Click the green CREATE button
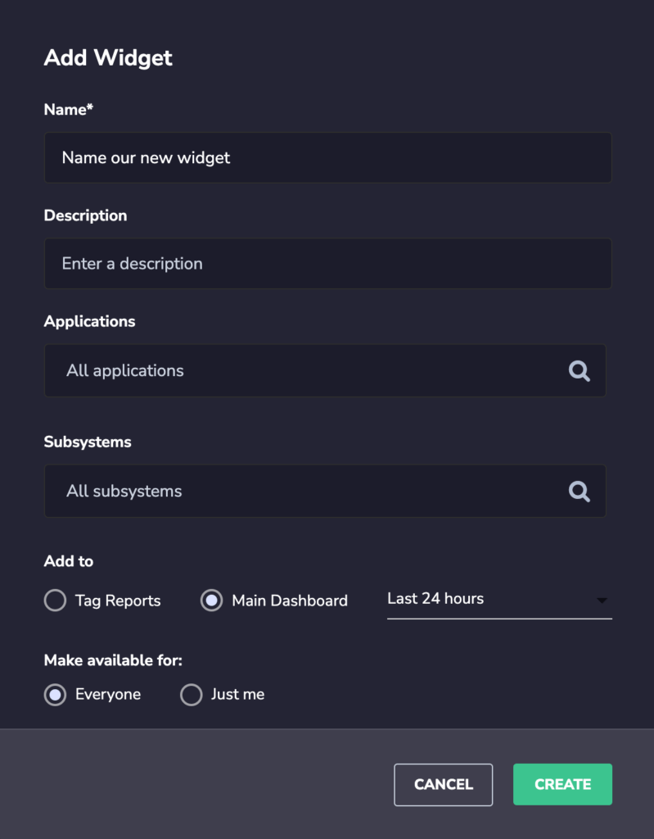Screen dimensions: 654x839 [562, 784]
